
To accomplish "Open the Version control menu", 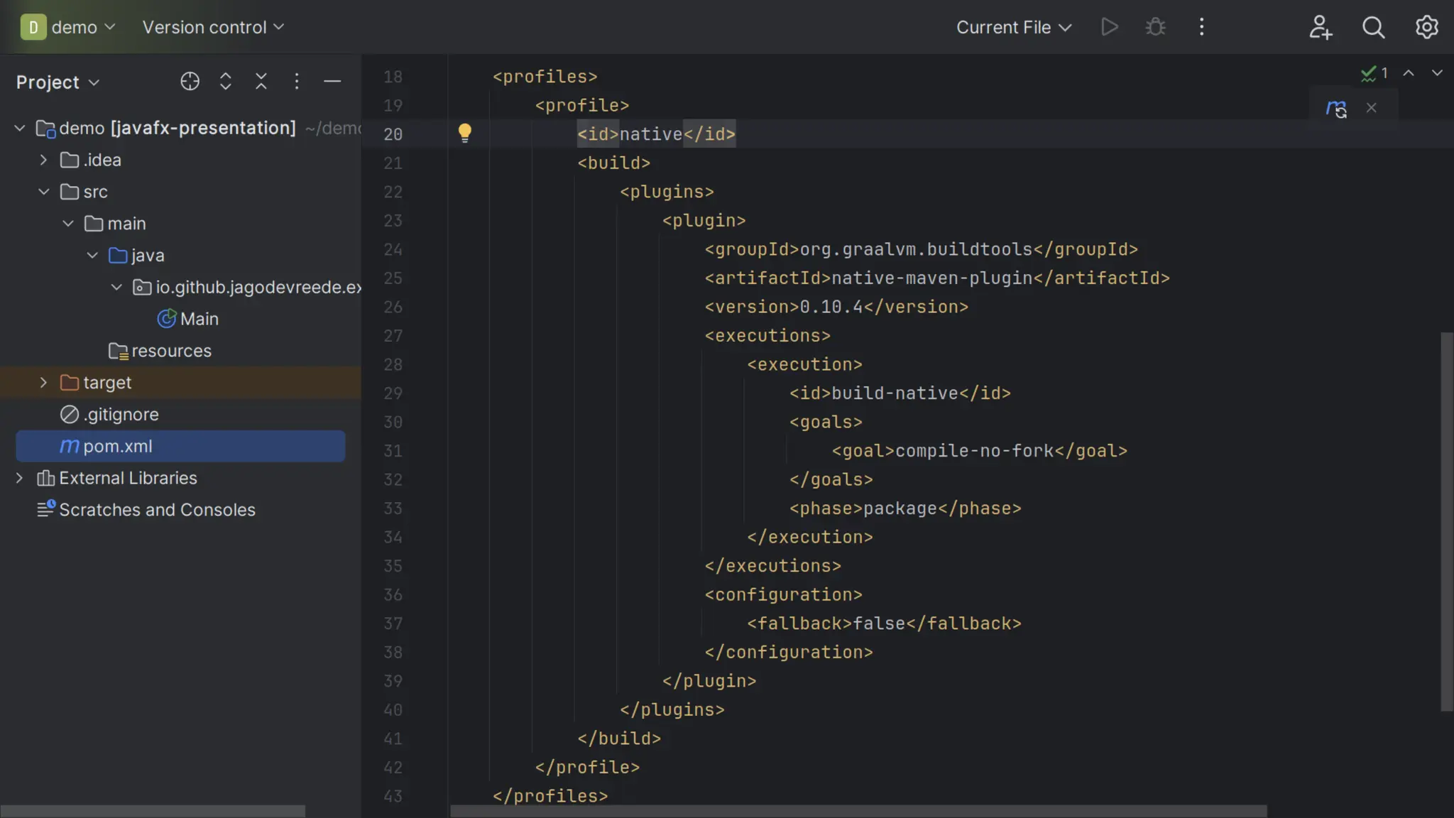I will 212,27.
